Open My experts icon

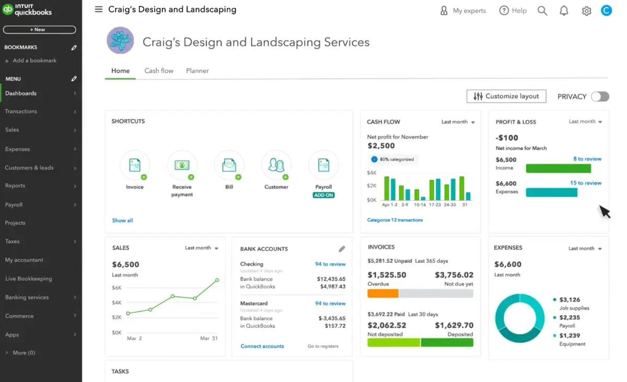click(x=444, y=10)
